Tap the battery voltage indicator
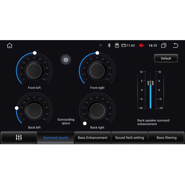Viewport: 185px width, 185px height. [128, 45]
